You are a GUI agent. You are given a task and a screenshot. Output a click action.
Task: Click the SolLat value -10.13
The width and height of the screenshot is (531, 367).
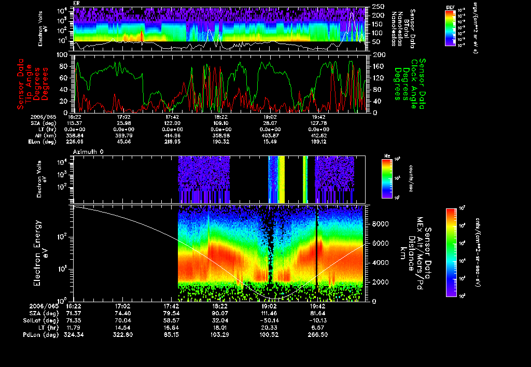click(317, 321)
